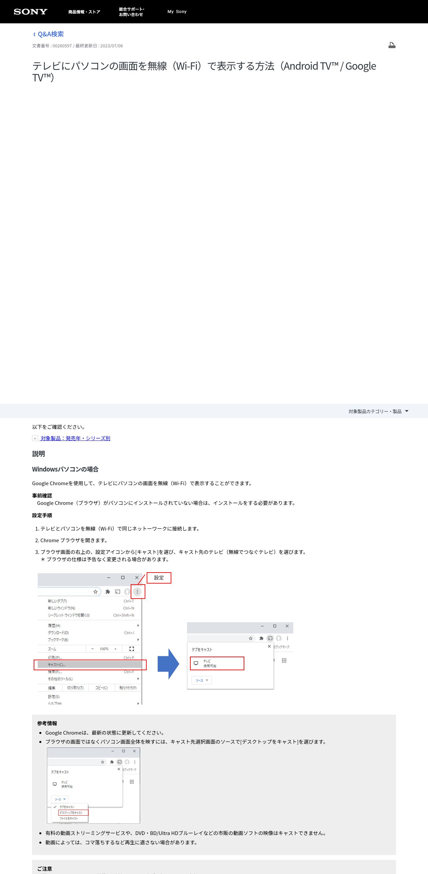
Task: Click the Windowsパソコンの場合 heading
Action: click(x=65, y=469)
